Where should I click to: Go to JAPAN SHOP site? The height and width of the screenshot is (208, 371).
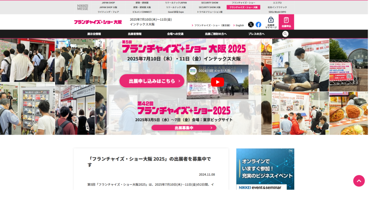point(108,3)
